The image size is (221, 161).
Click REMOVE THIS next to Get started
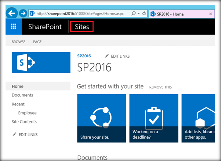160,87
